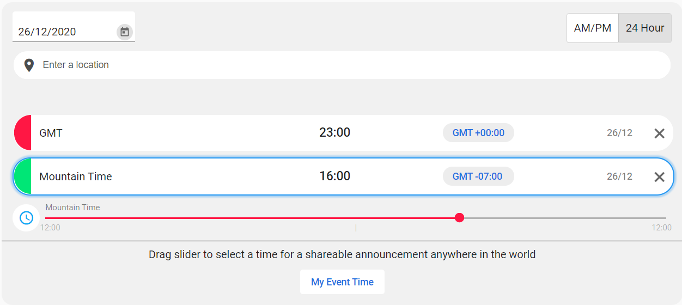This screenshot has width=682, height=305.
Task: Click the red GMT color marker
Action: (x=23, y=132)
